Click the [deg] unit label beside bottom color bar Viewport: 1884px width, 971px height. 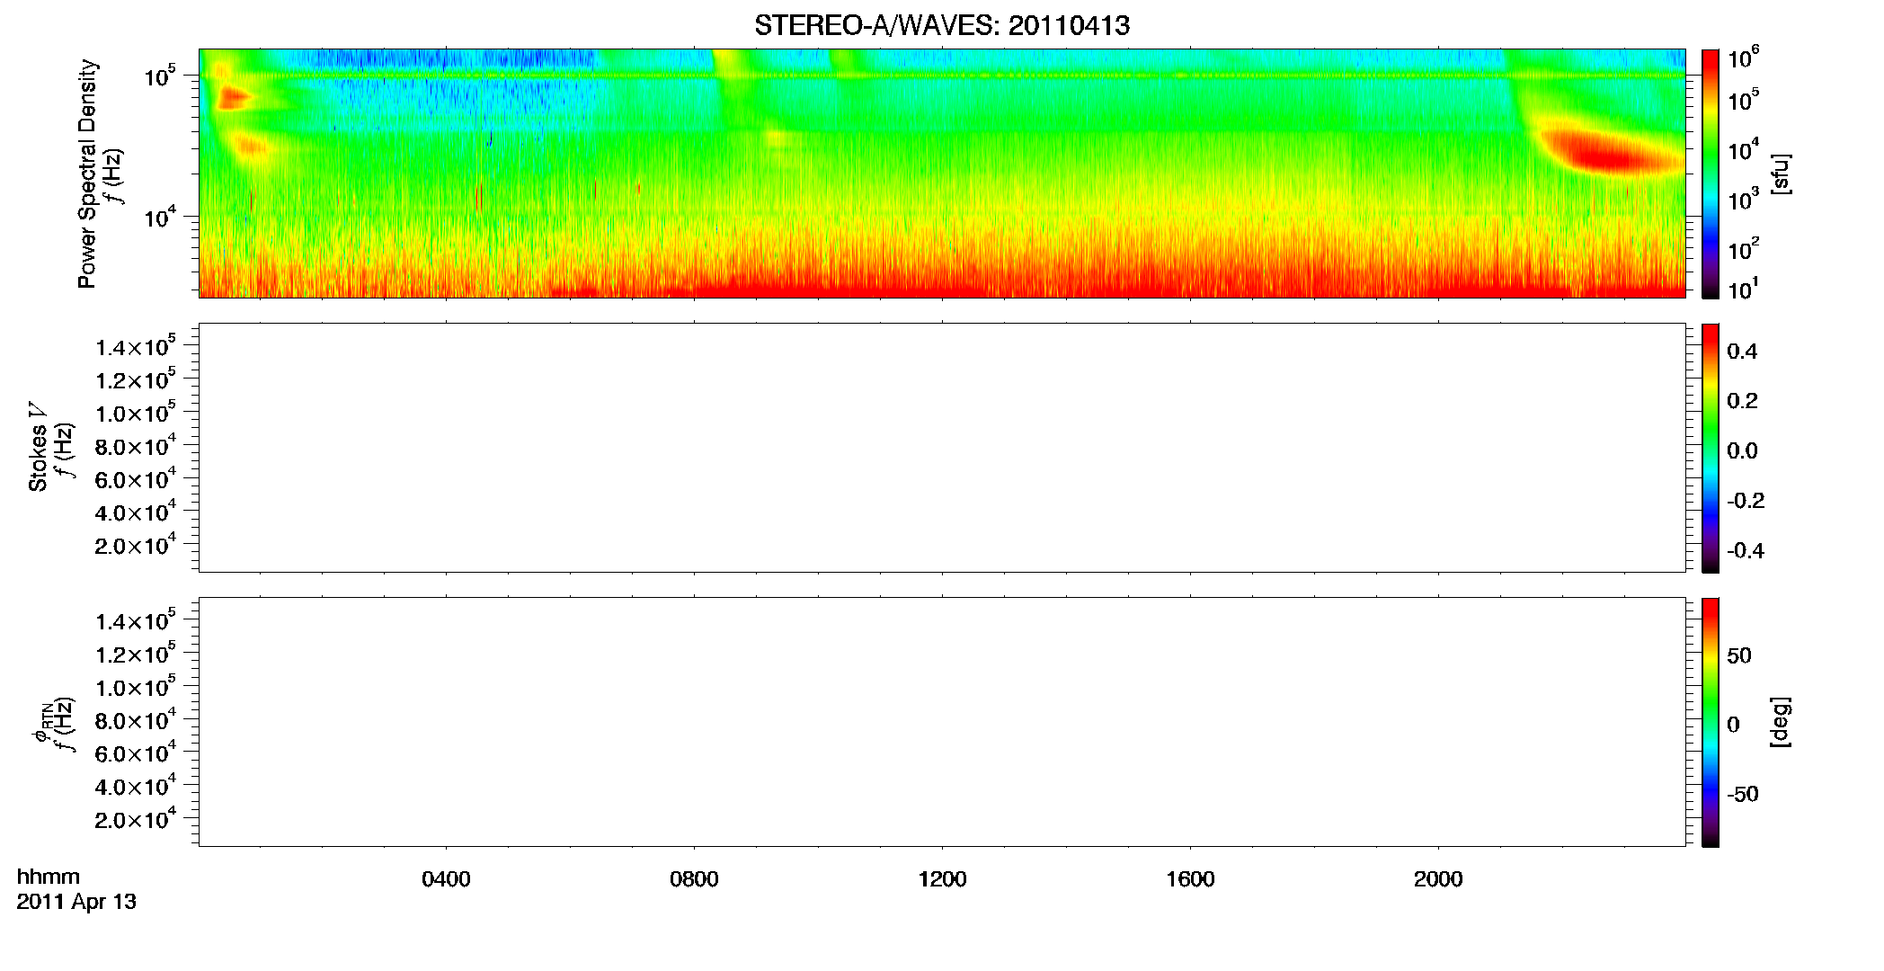click(x=1780, y=722)
